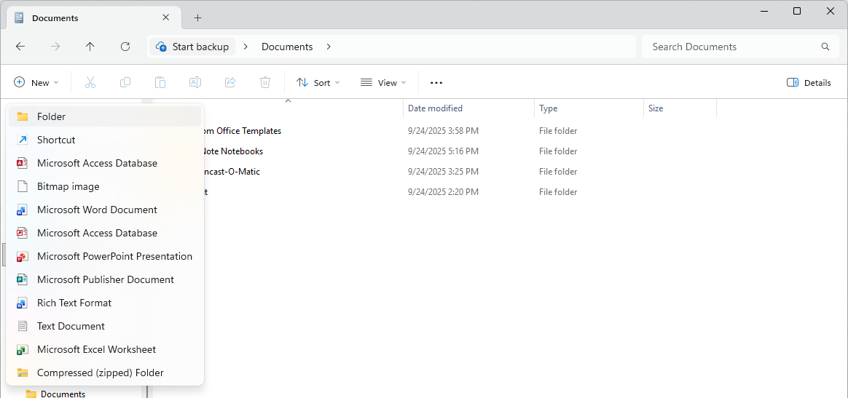Screen dimensions: 848x398
Task: Click the Paste clipboard icon
Action: 160,83
